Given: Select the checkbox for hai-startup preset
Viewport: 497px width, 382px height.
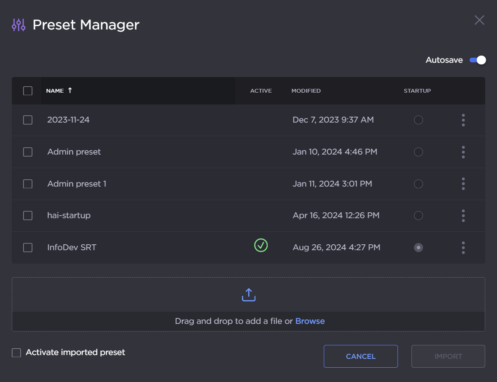Looking at the screenshot, I should pyautogui.click(x=28, y=216).
